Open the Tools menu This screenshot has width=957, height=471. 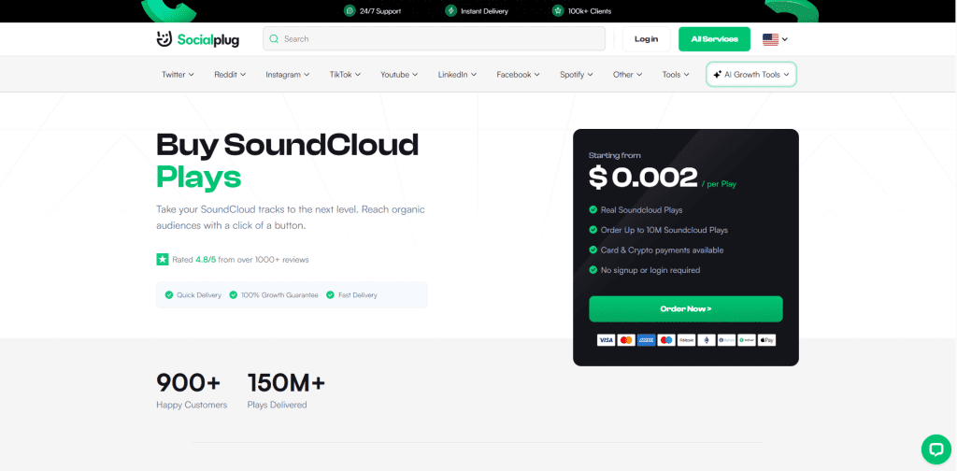(676, 75)
